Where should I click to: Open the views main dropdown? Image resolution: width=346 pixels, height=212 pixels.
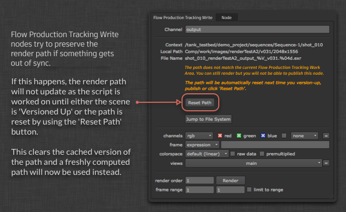point(253,163)
